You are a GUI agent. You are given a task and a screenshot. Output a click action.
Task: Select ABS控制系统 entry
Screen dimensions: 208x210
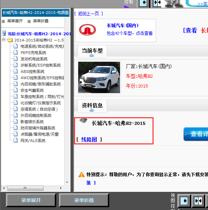(x=32, y=72)
